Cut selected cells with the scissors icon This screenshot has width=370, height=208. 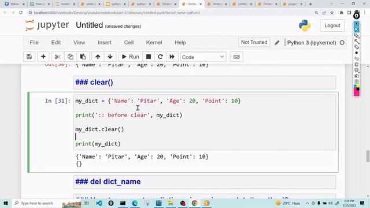[x=58, y=57]
